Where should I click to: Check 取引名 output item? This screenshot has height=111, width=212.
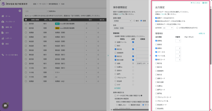click(x=156, y=63)
